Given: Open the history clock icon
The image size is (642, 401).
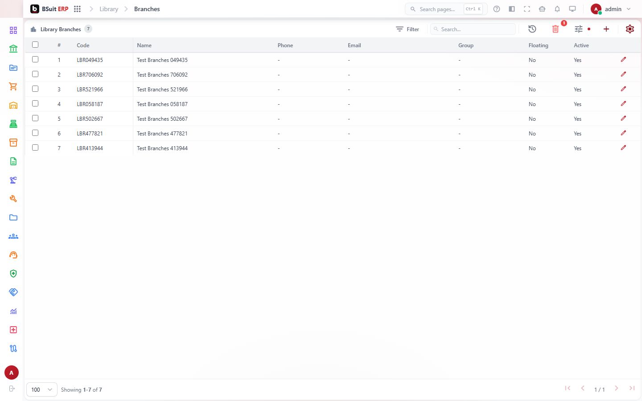Looking at the screenshot, I should 532,29.
